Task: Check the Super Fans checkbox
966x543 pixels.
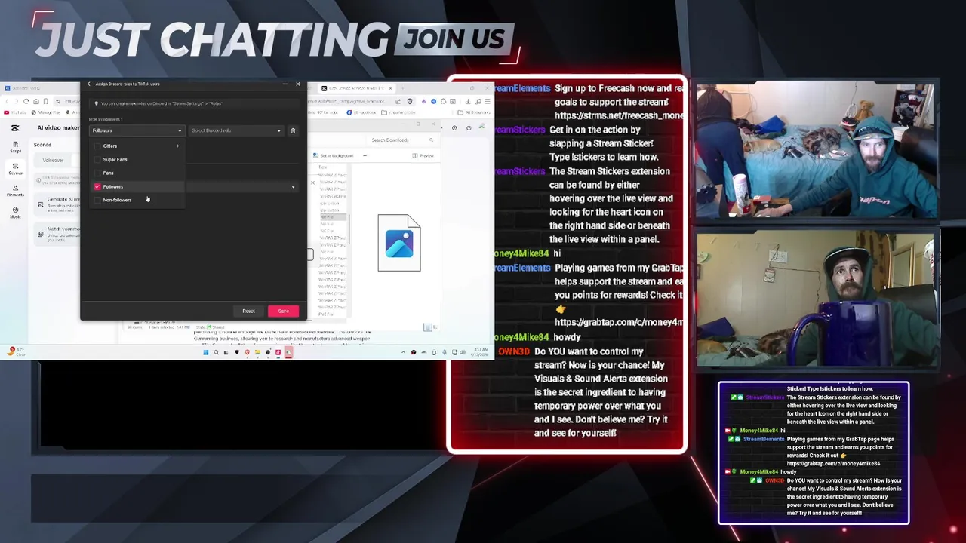Action: point(97,160)
